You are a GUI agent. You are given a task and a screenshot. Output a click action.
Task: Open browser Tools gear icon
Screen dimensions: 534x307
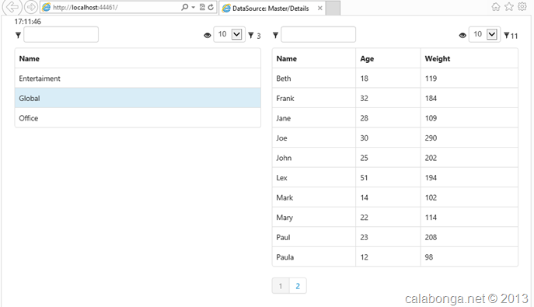pos(522,7)
